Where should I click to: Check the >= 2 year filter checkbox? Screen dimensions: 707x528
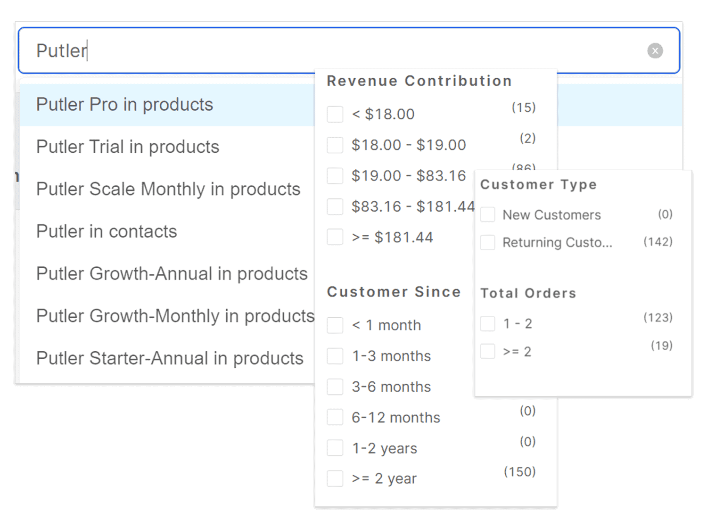coord(335,478)
